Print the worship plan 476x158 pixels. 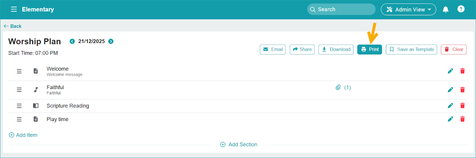(x=369, y=49)
